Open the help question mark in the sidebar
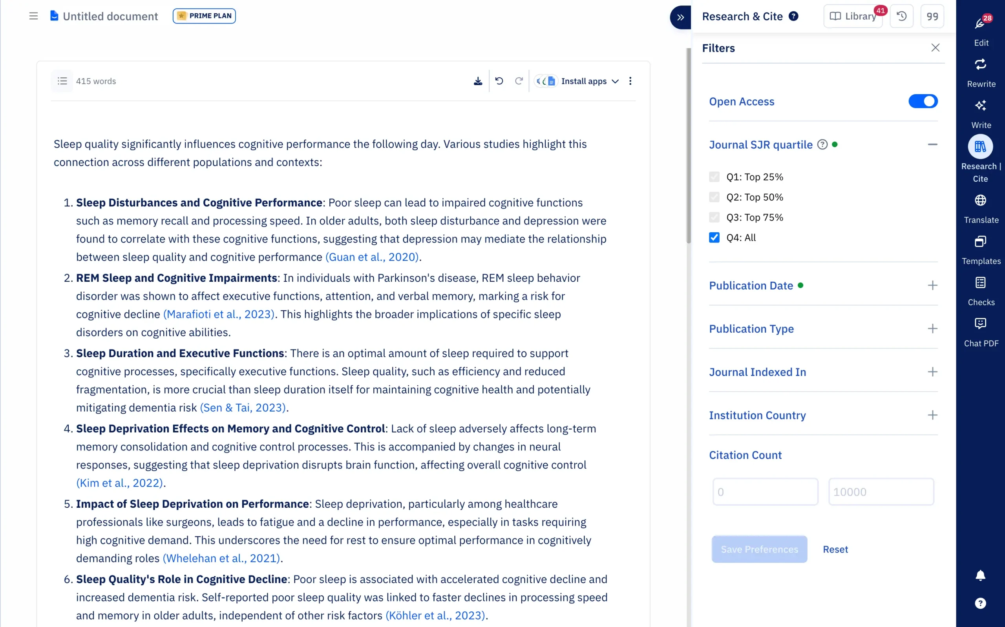The image size is (1005, 627). click(x=980, y=603)
